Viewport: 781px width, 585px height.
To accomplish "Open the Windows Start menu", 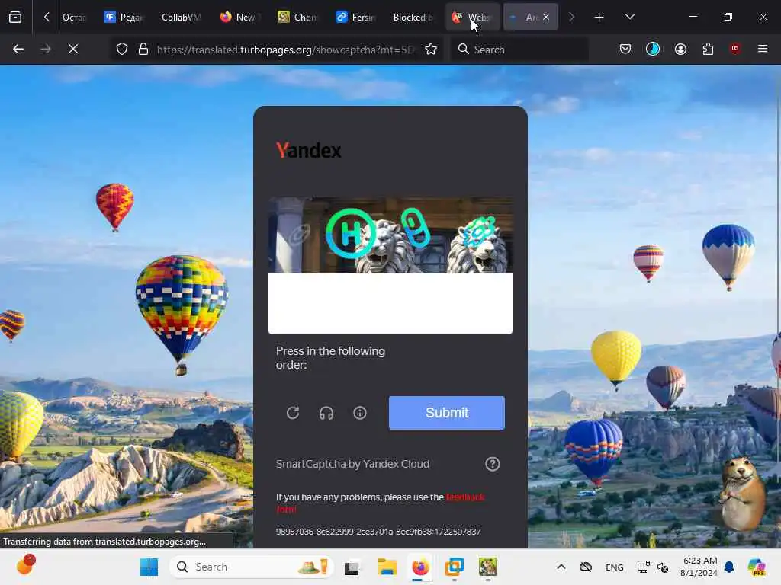I will [x=149, y=567].
